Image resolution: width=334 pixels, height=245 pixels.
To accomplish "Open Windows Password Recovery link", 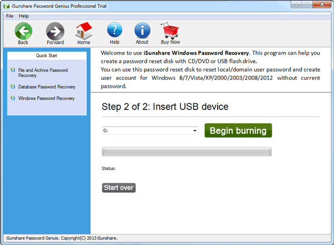I will 46,98.
